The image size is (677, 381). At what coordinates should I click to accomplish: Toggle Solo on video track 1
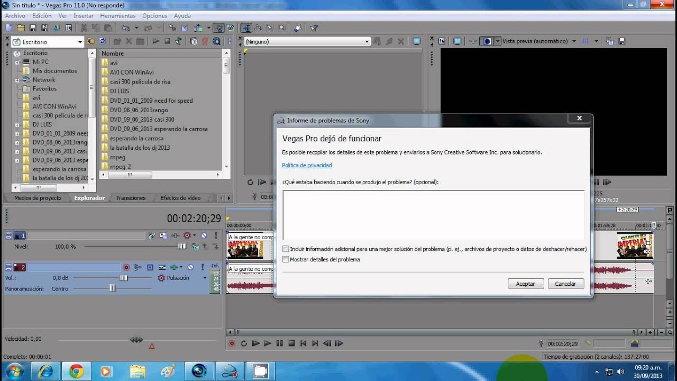point(216,235)
